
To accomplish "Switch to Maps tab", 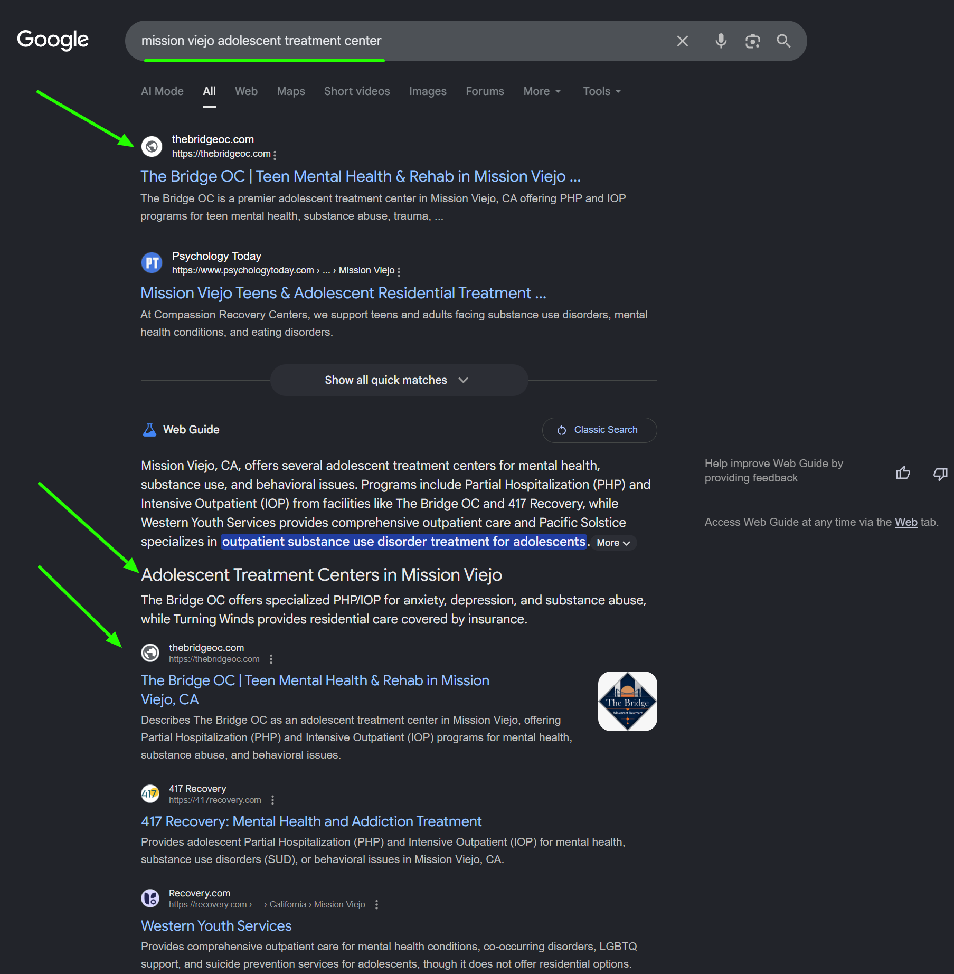I will (x=291, y=91).
